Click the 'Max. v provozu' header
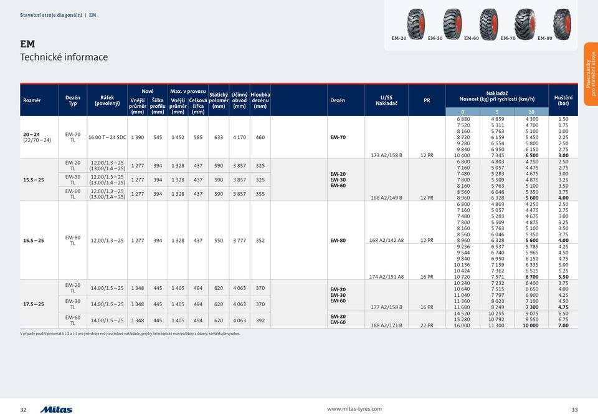 188,91
